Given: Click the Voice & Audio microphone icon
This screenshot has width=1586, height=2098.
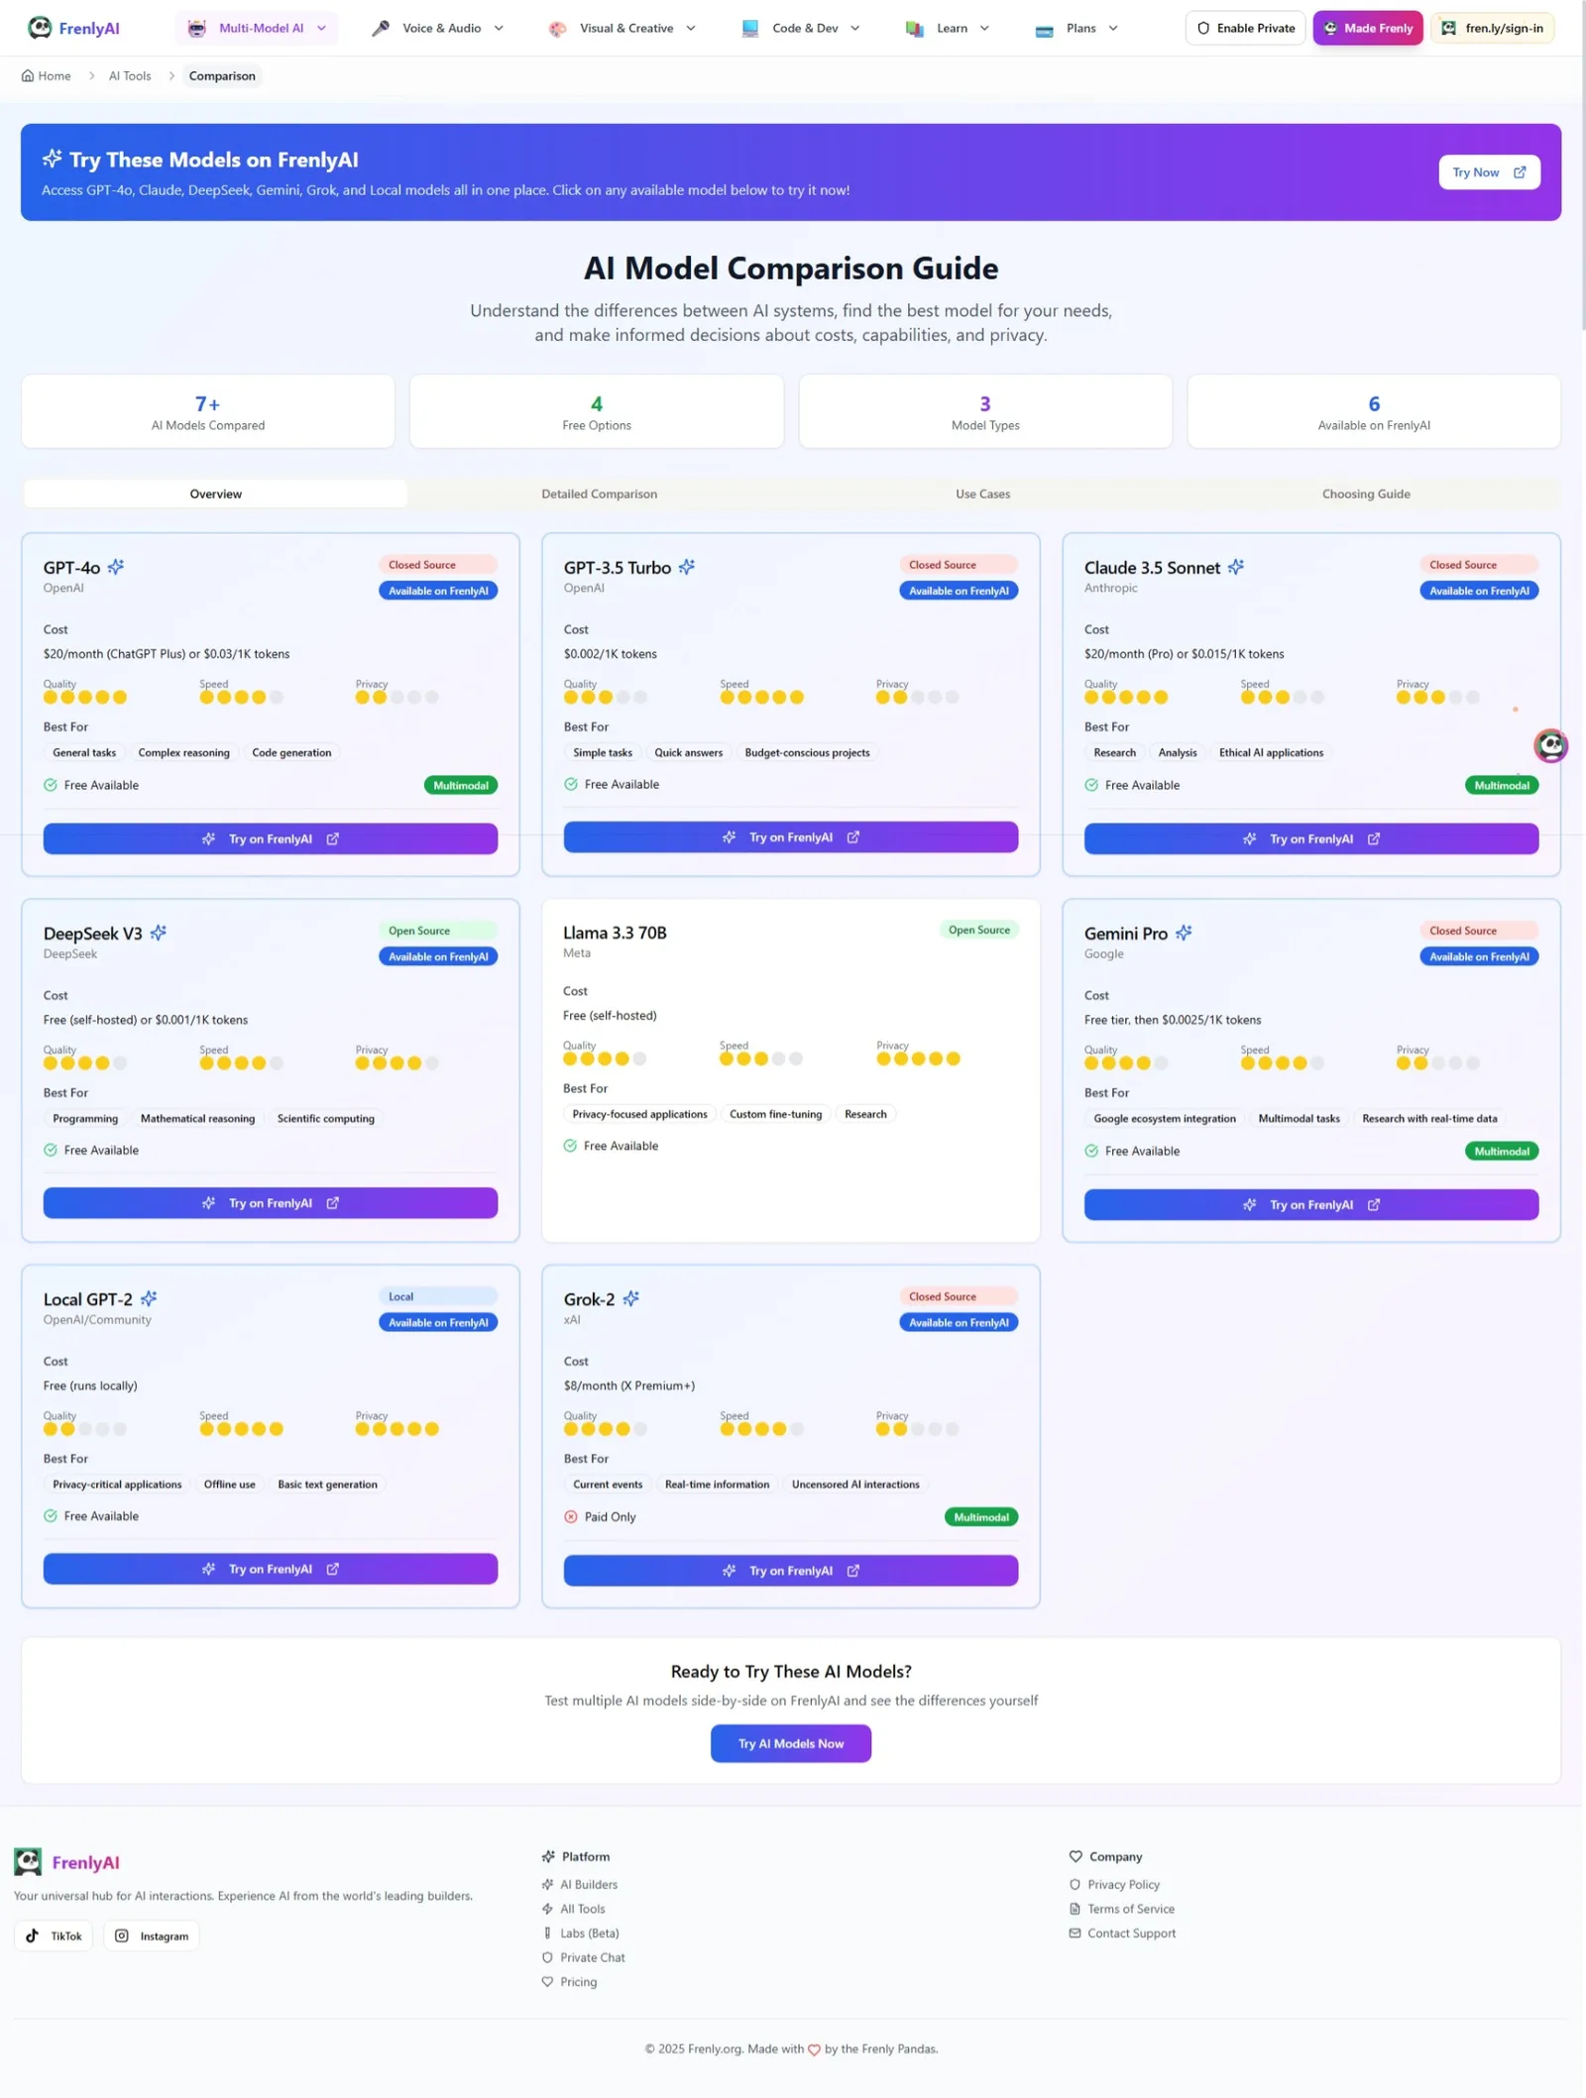Looking at the screenshot, I should tap(380, 28).
